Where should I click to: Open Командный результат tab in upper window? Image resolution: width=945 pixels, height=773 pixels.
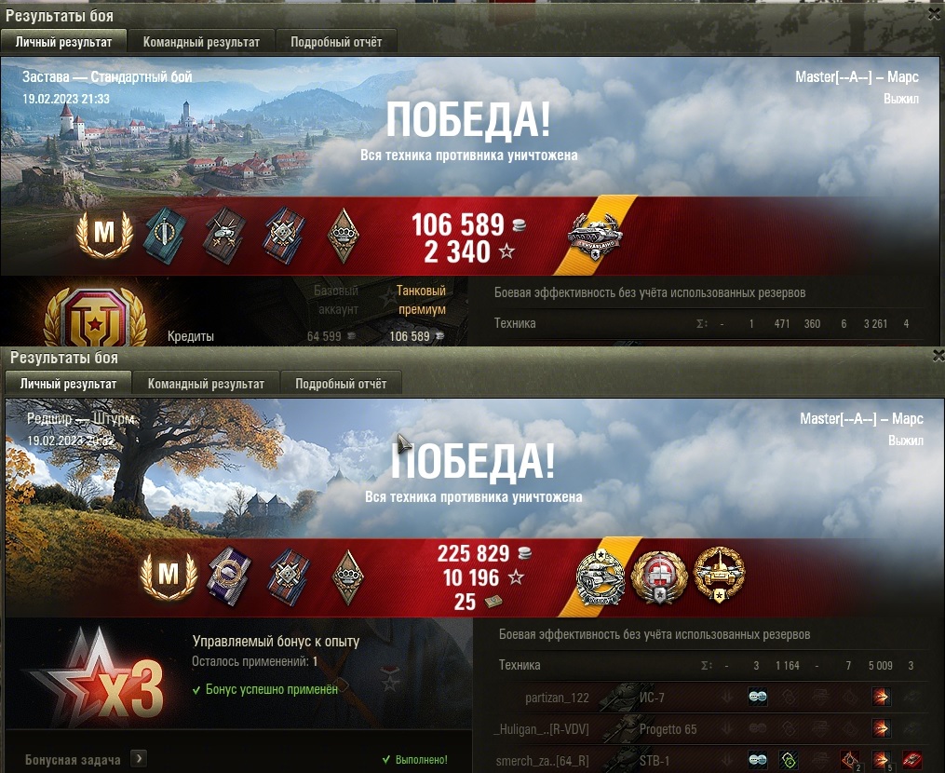pyautogui.click(x=201, y=42)
